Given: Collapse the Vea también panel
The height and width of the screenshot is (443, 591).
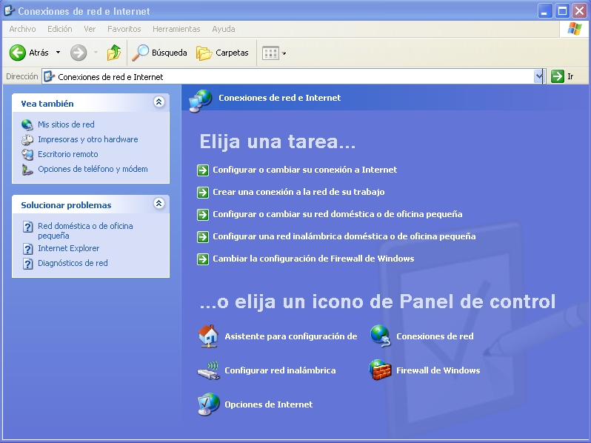Looking at the screenshot, I should 158,101.
